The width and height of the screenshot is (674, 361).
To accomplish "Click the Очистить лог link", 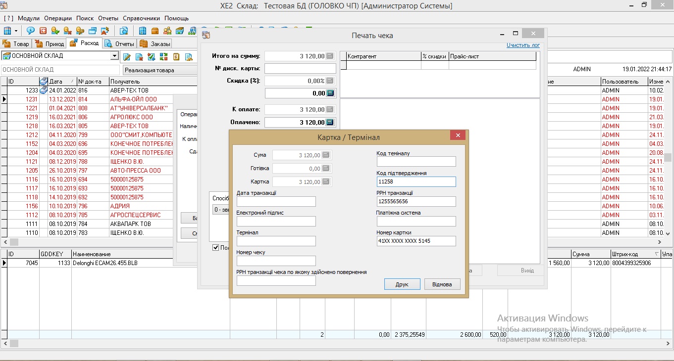I will pos(522,45).
